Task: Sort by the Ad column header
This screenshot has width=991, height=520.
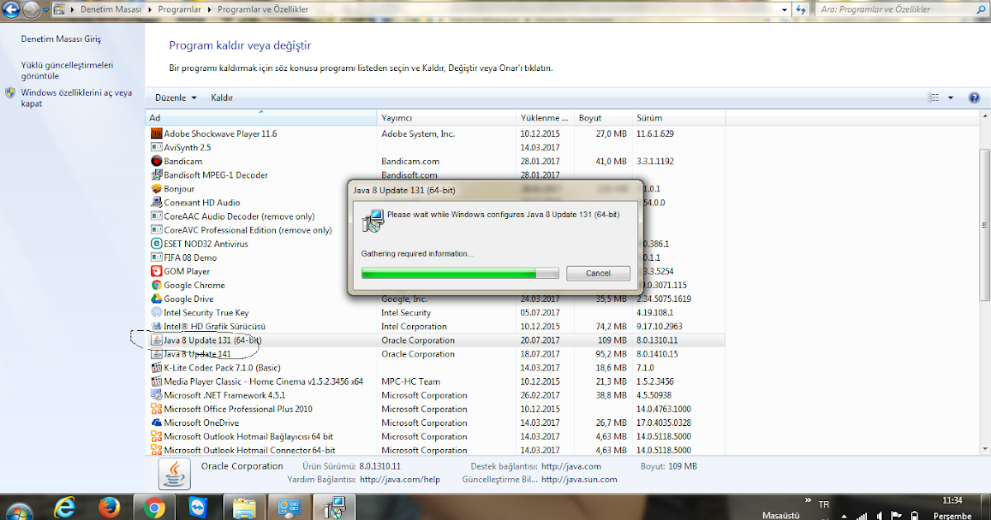Action: click(262, 118)
